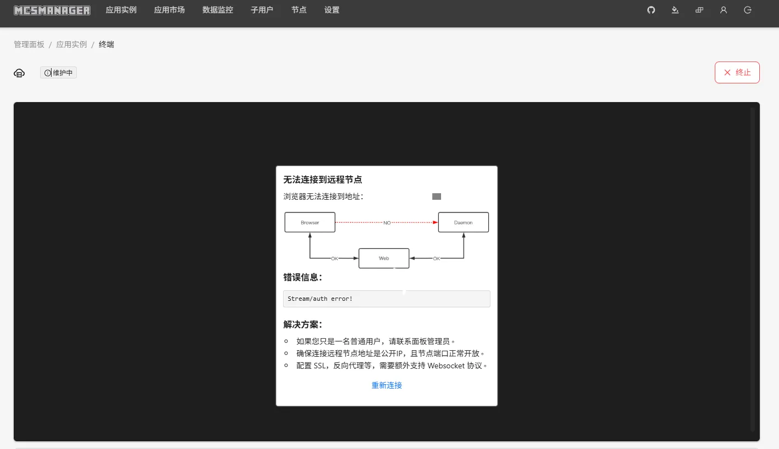The image size is (779, 449).
Task: Click the red X icon inside the 终止 button
Action: pyautogui.click(x=728, y=72)
